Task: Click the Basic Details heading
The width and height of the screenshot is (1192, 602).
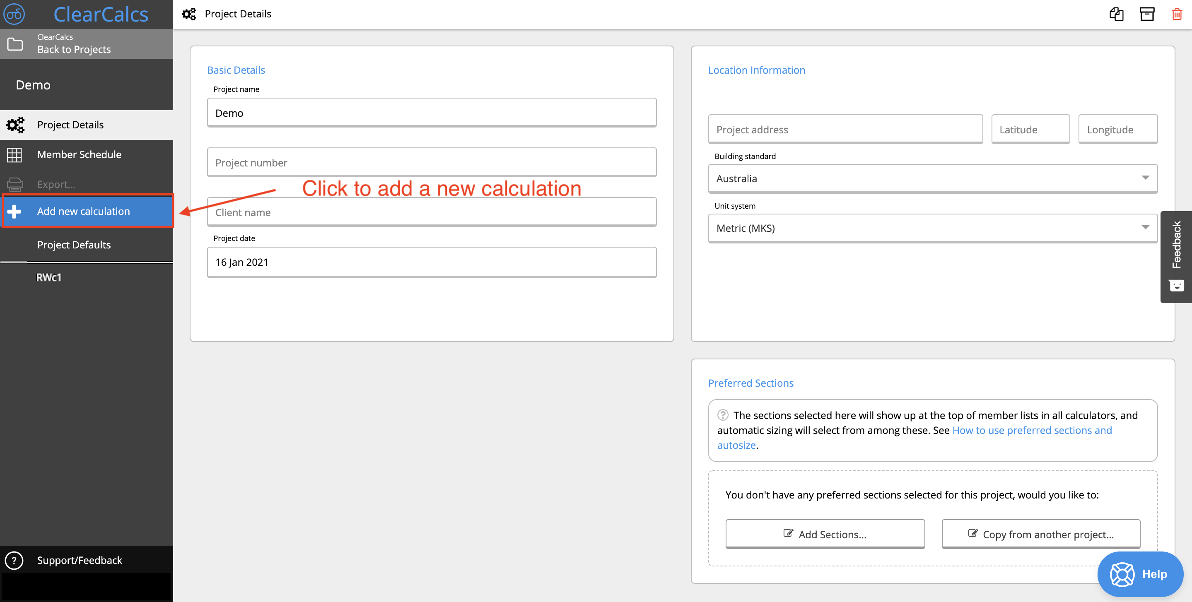Action: [236, 70]
